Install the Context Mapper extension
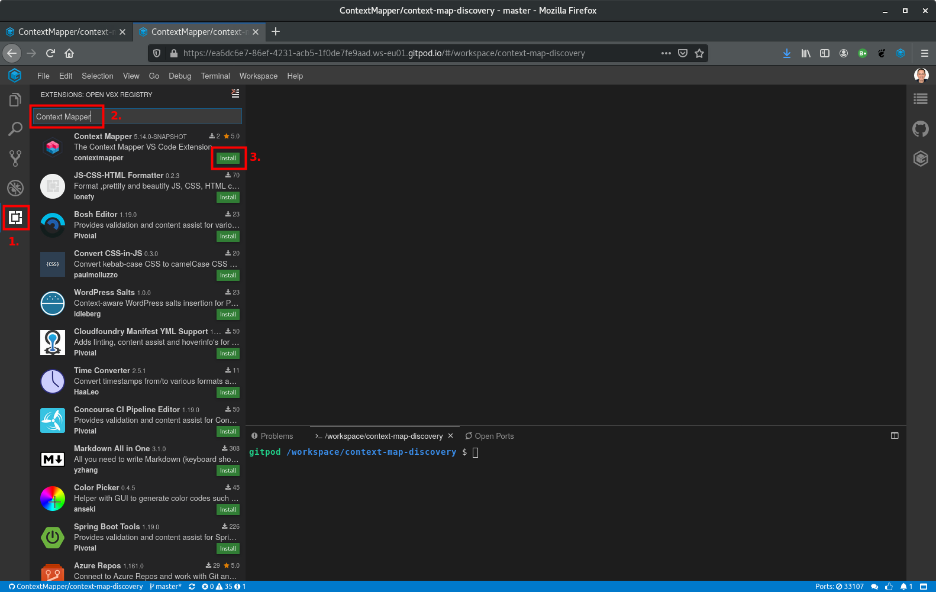Viewport: 936px width, 592px height. (x=228, y=158)
